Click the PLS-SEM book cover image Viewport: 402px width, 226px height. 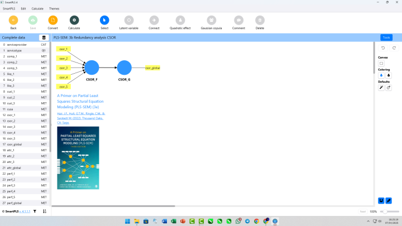pos(78,158)
